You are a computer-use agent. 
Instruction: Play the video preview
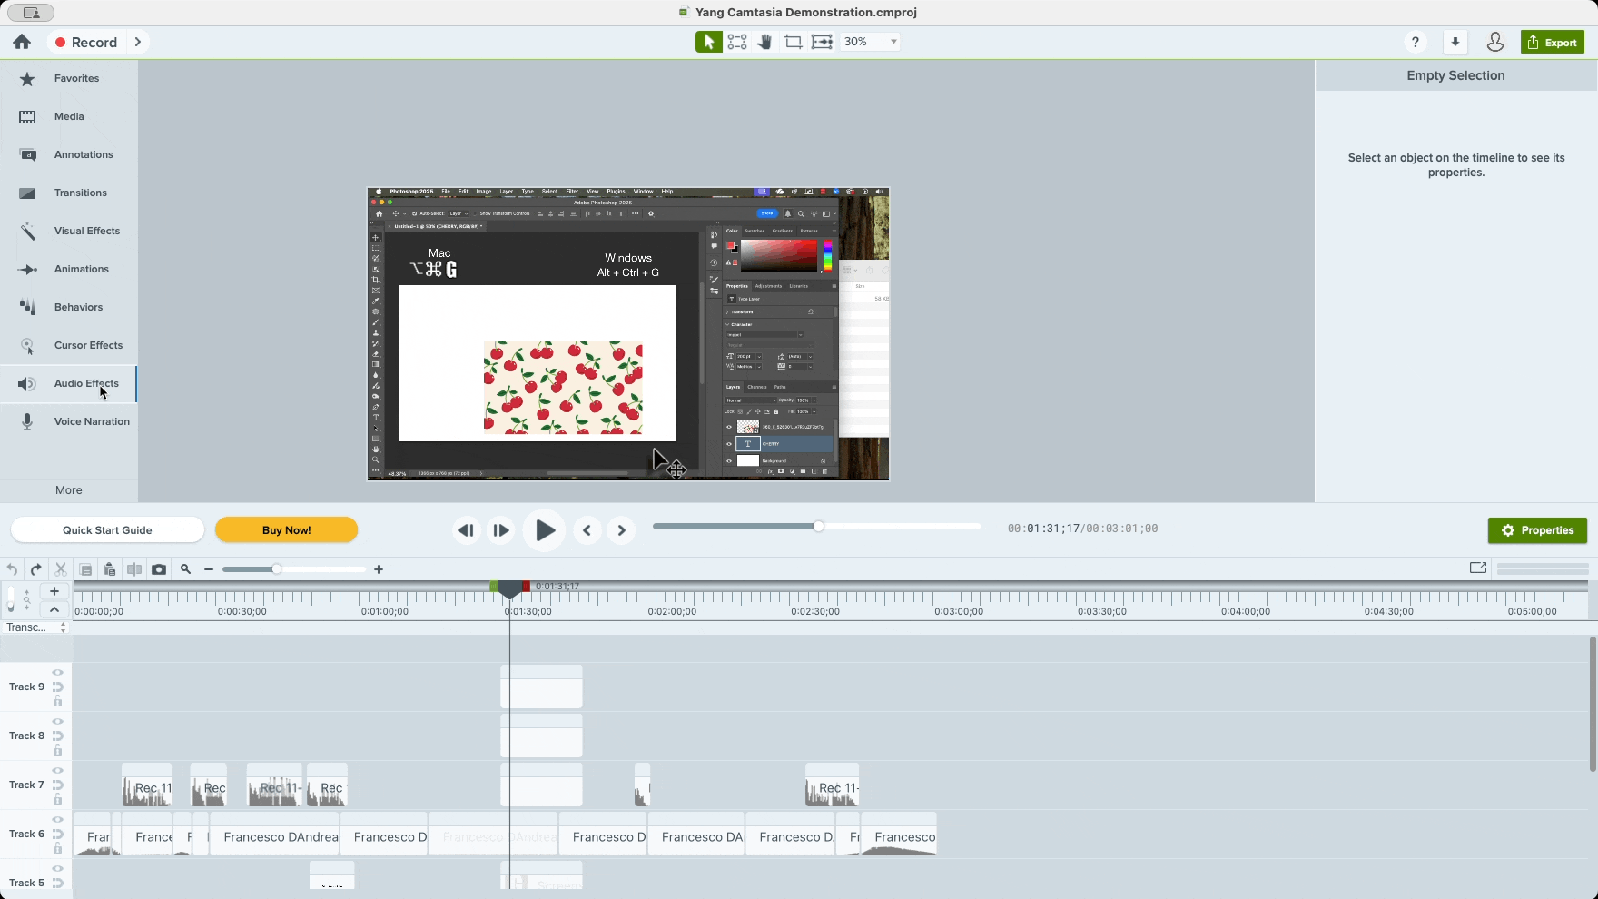(544, 530)
